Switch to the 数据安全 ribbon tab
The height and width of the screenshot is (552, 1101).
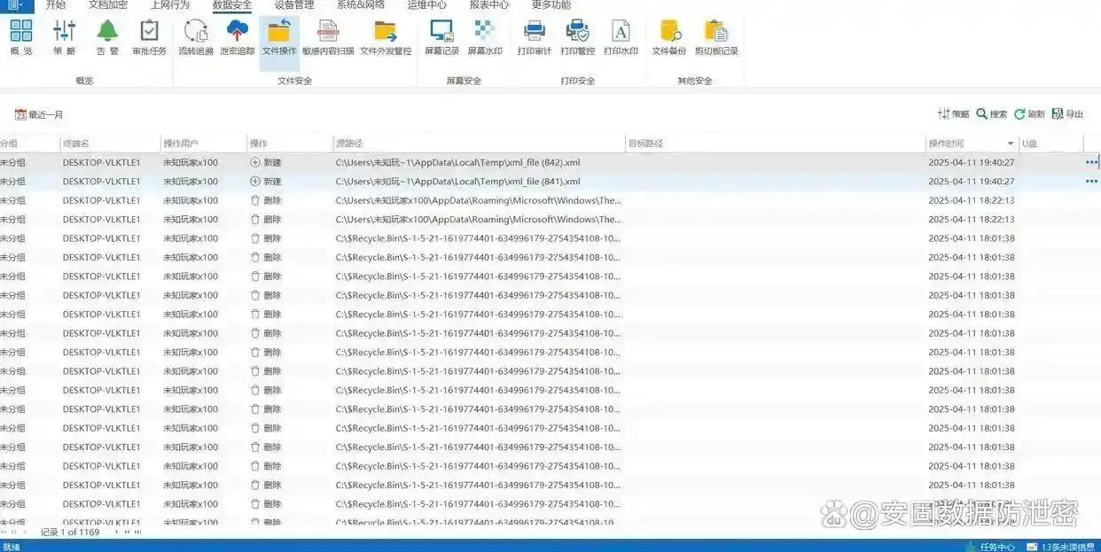tap(231, 5)
